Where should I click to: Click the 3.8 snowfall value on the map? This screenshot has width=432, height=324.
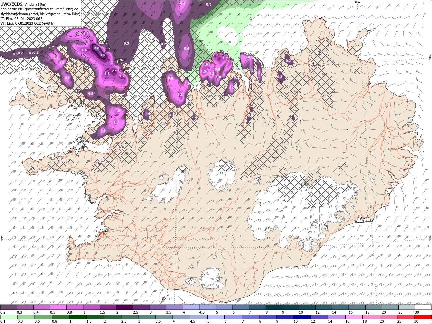(97, 48)
